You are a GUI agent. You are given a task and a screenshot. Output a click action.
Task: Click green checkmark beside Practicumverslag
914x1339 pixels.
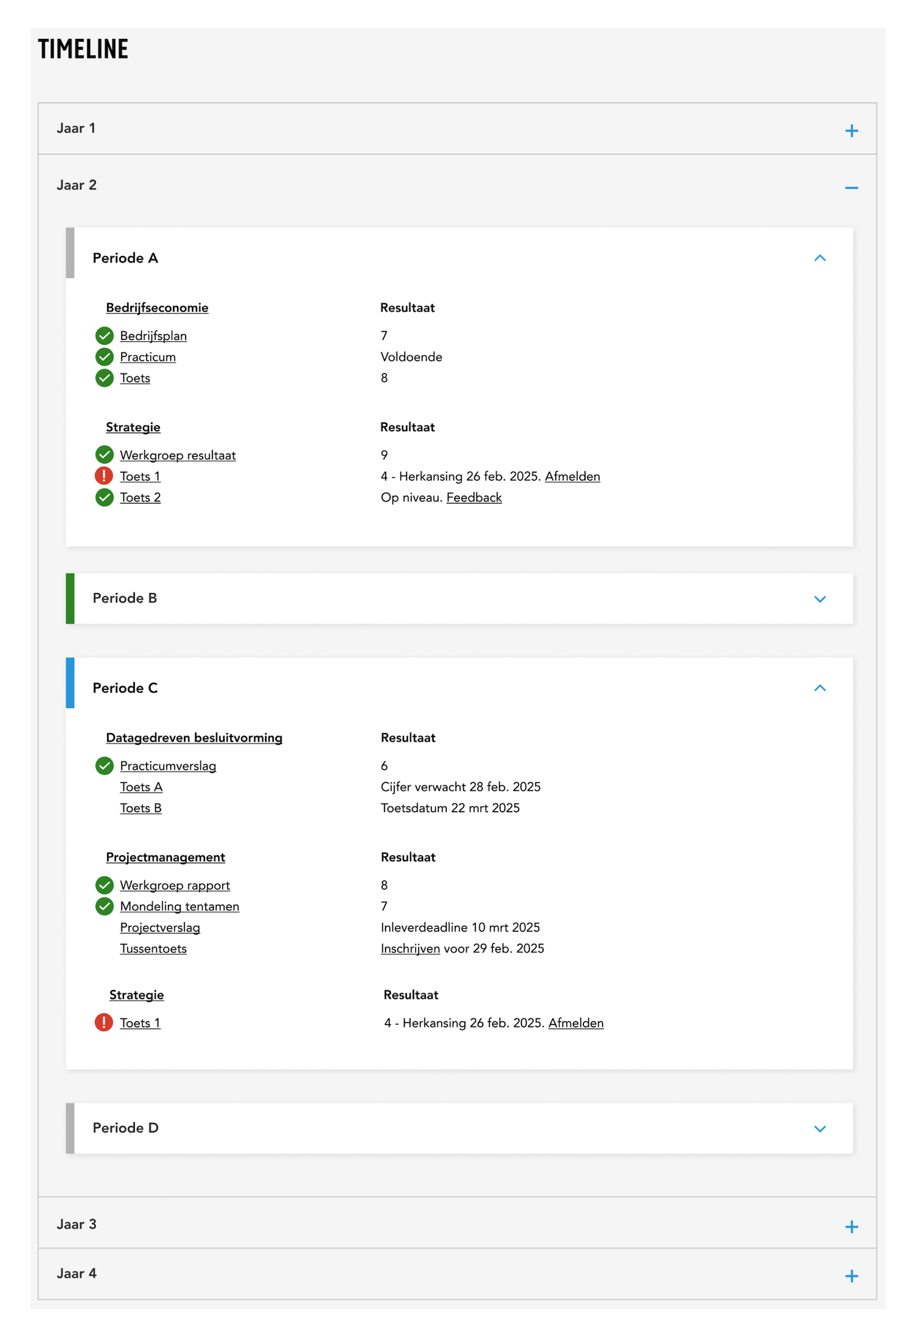104,766
